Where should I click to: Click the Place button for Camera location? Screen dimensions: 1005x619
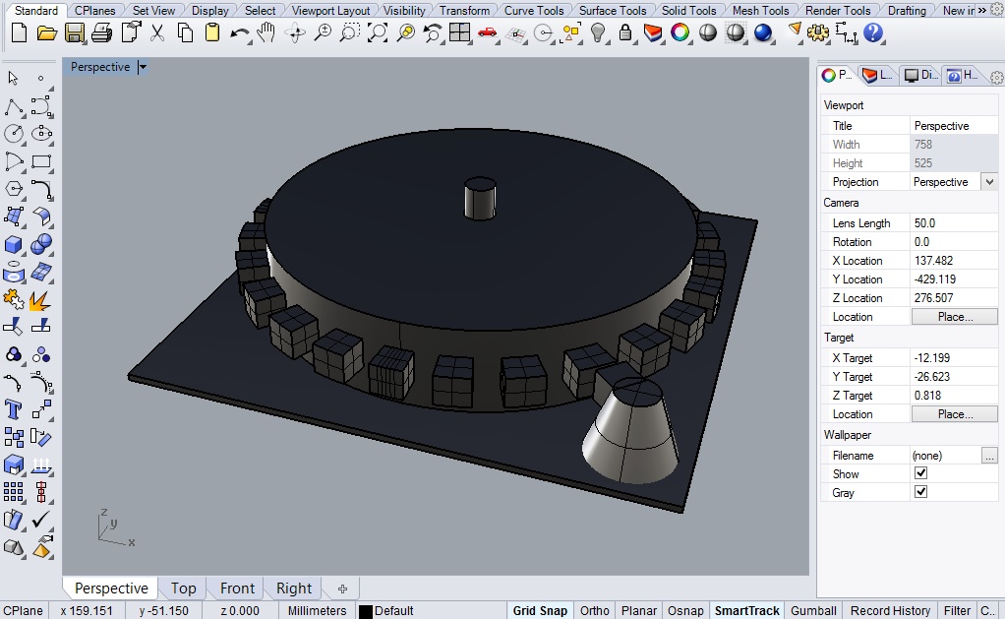954,317
